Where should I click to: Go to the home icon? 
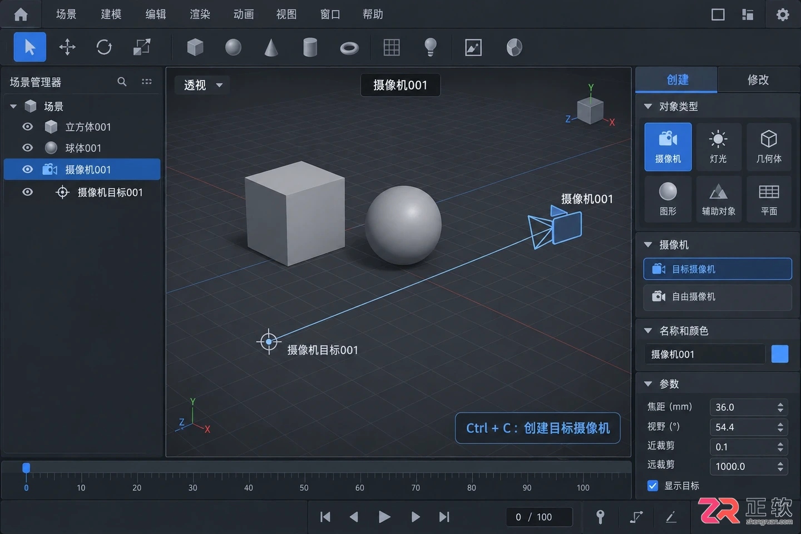21,14
